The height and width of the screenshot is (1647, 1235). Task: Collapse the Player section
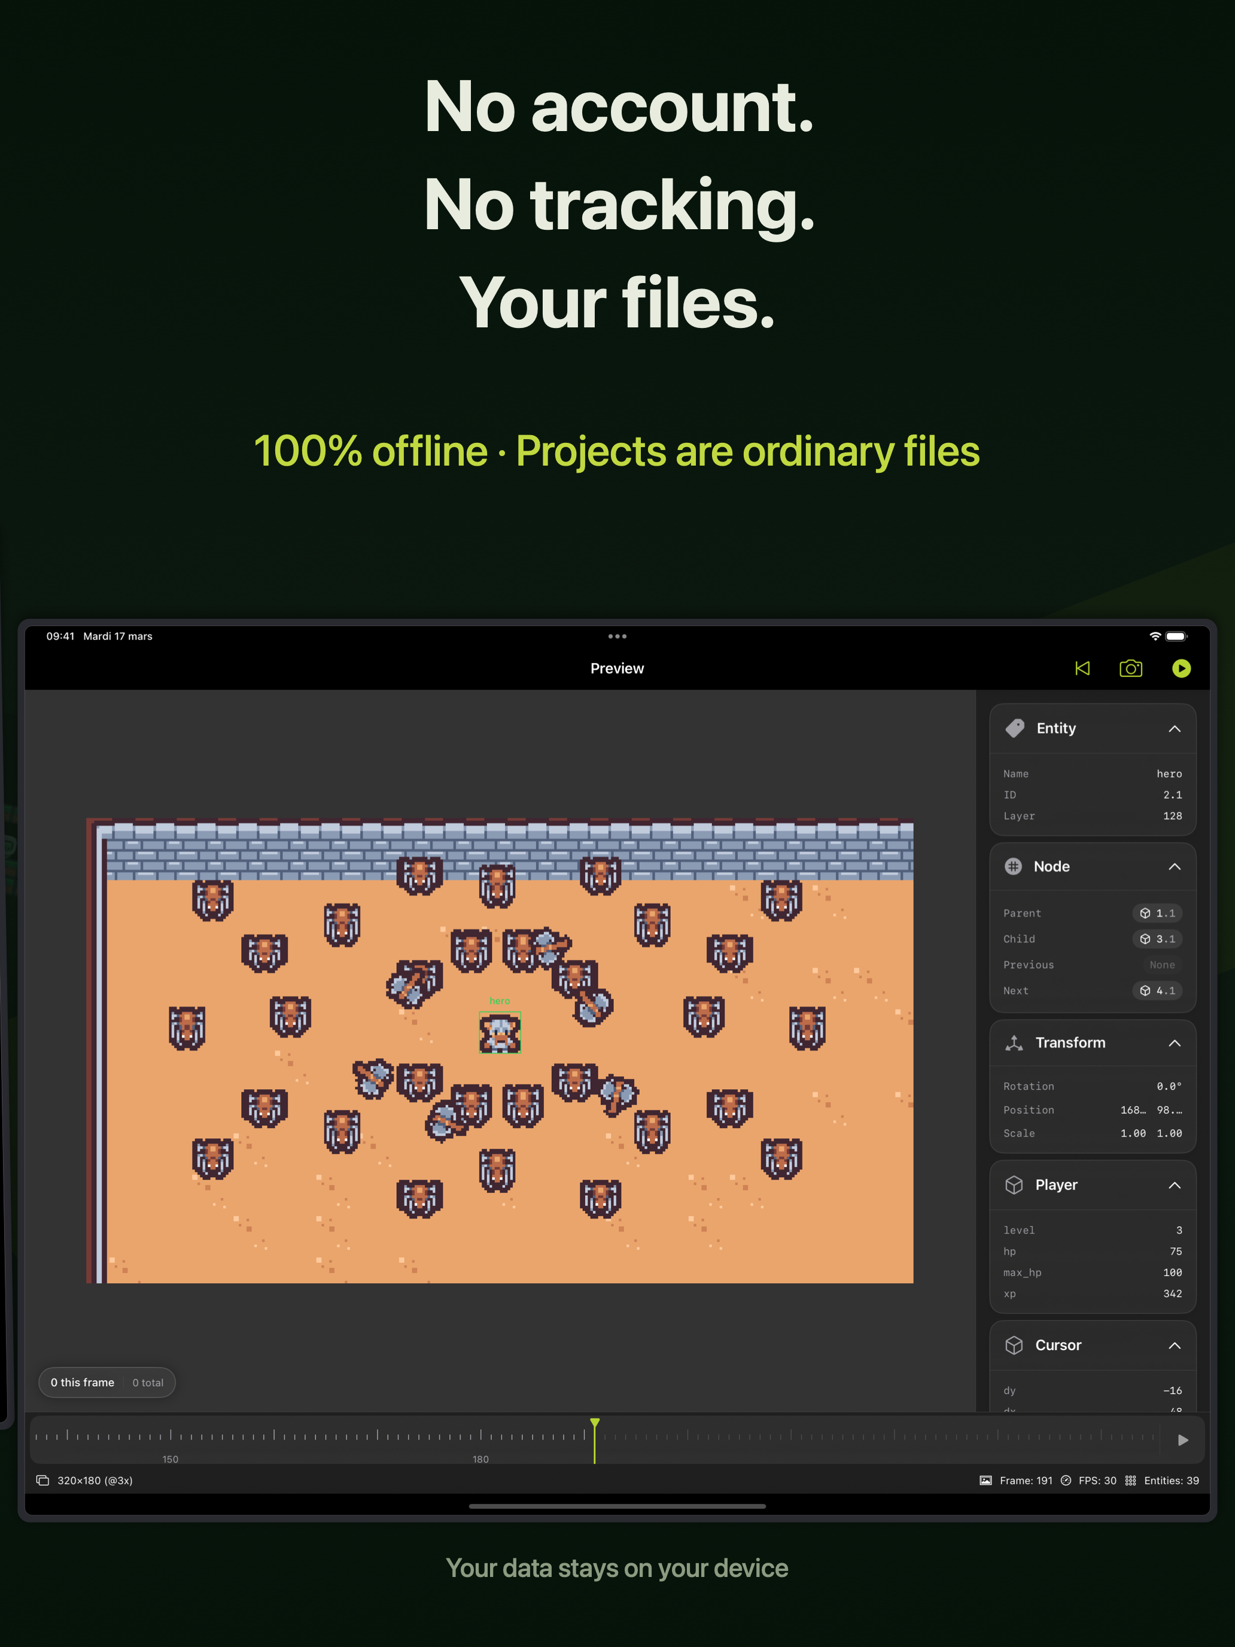click(x=1175, y=1184)
